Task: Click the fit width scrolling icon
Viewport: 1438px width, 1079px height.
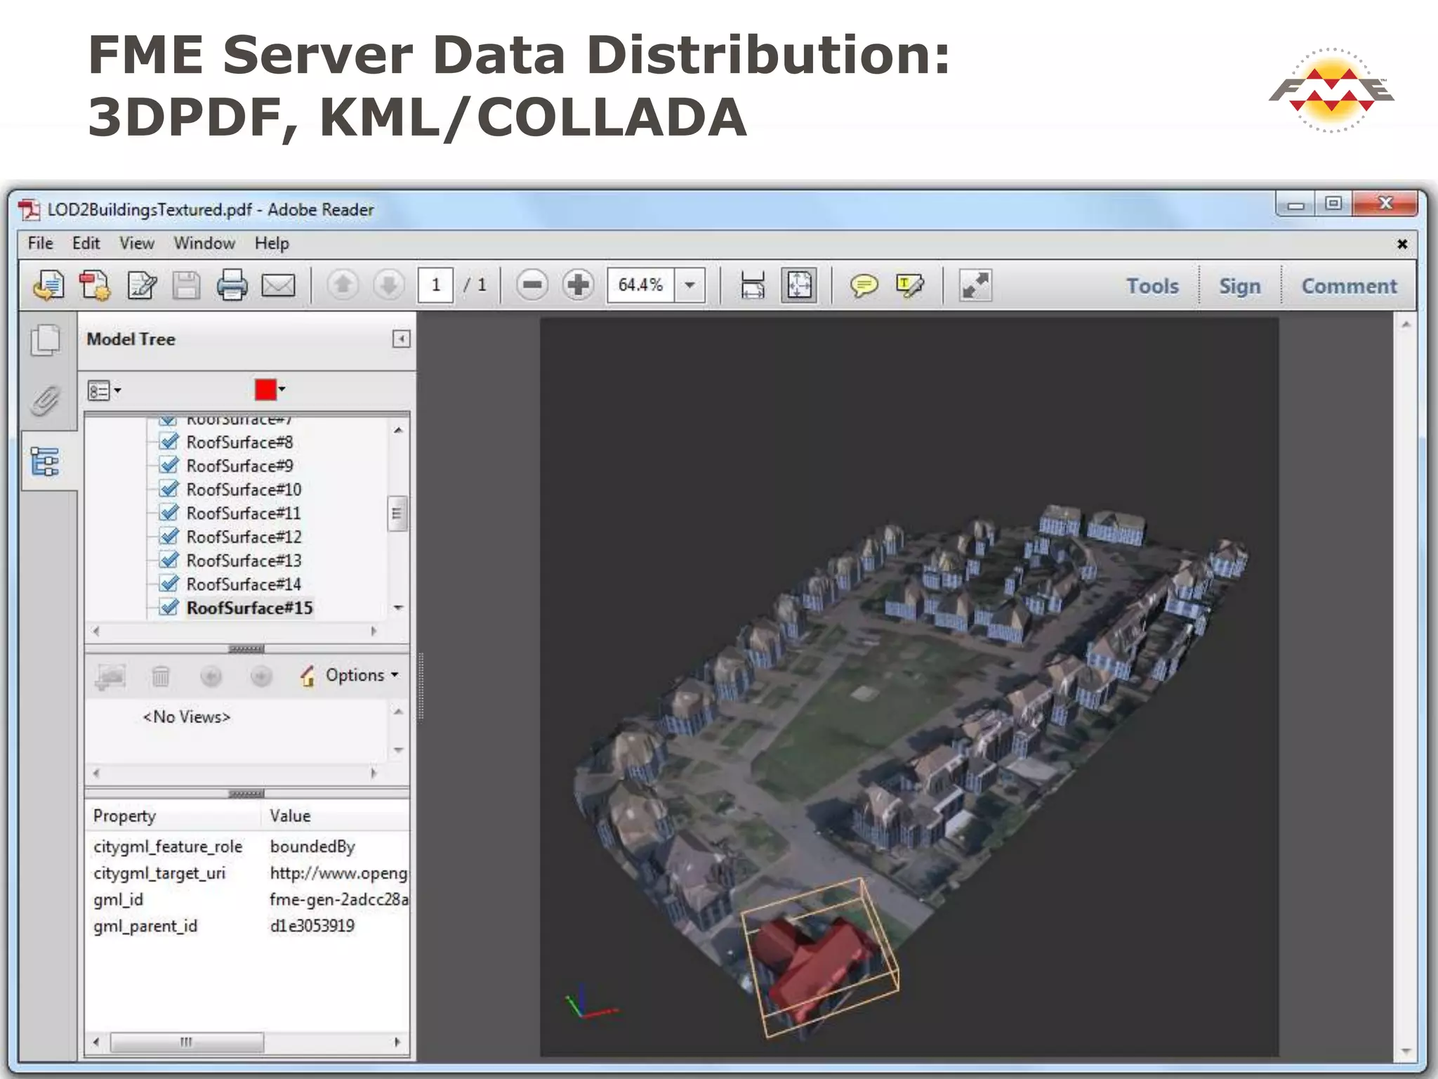Action: coord(753,285)
